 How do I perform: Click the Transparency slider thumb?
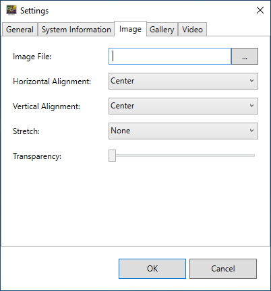coord(112,156)
